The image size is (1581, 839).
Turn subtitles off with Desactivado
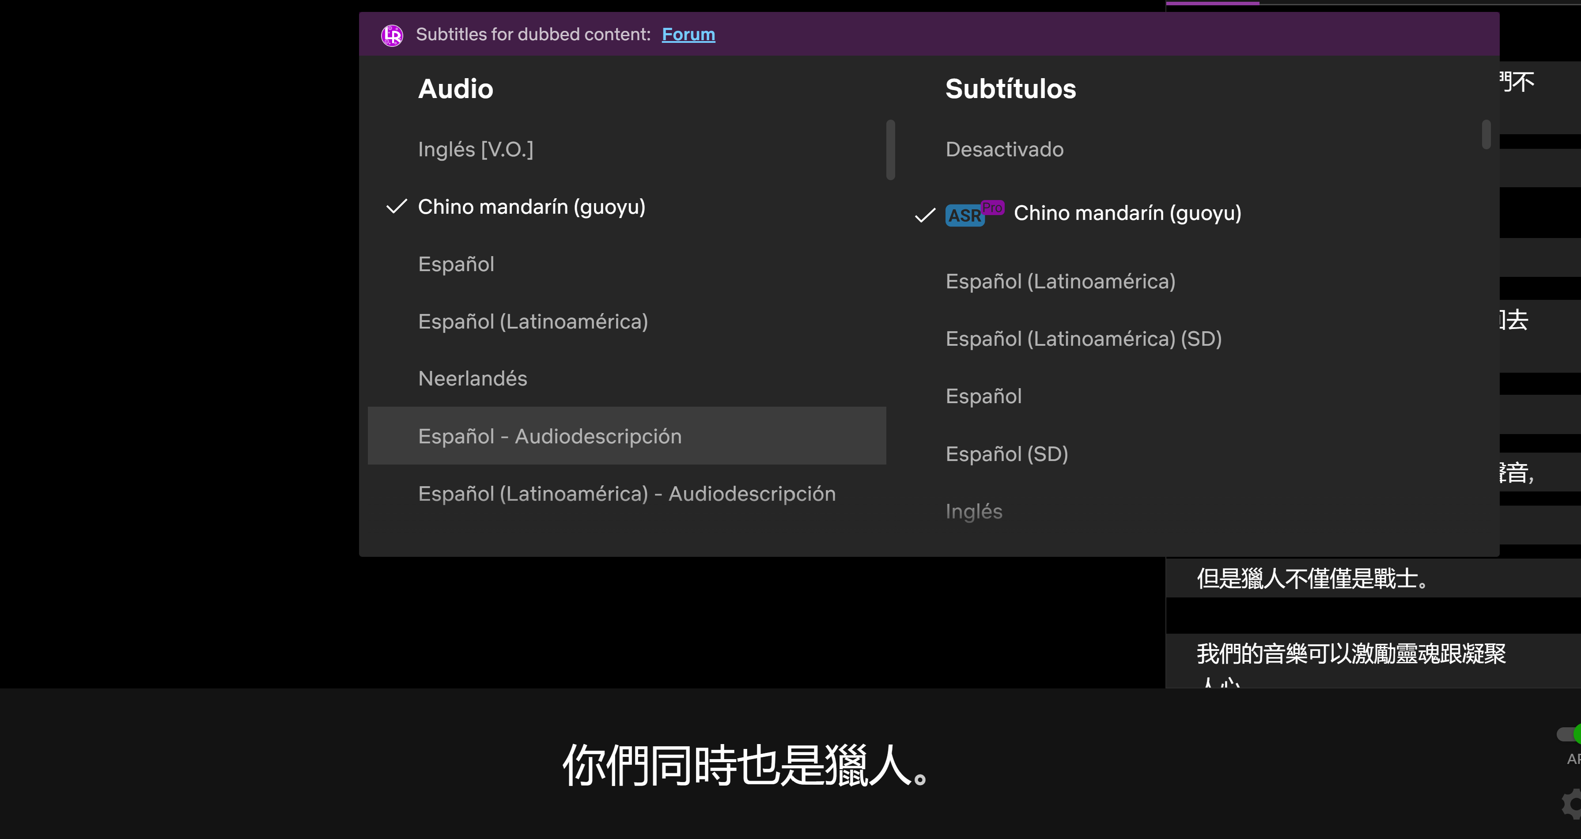(x=1004, y=149)
